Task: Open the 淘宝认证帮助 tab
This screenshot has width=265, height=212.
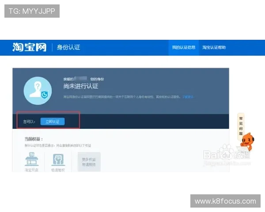Action: [214, 48]
